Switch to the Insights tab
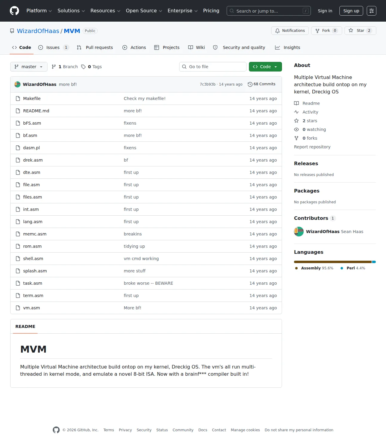 click(288, 47)
